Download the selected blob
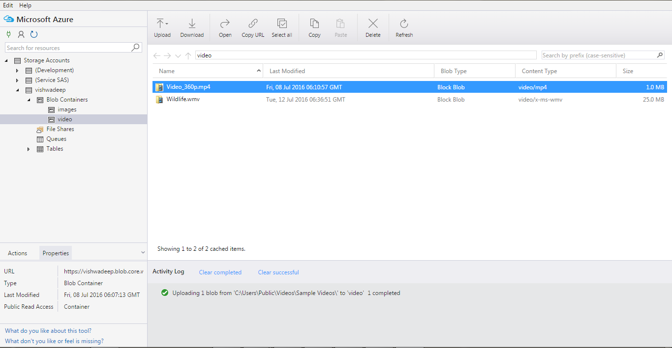Image resolution: width=672 pixels, height=348 pixels. (x=192, y=28)
